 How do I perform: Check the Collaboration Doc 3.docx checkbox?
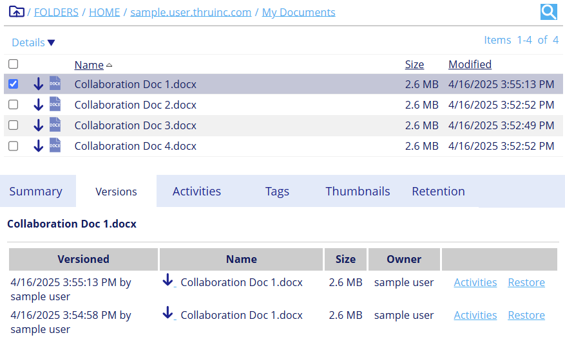coord(13,125)
